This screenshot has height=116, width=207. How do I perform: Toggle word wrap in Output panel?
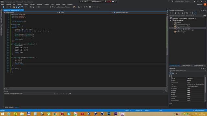tap(70, 94)
